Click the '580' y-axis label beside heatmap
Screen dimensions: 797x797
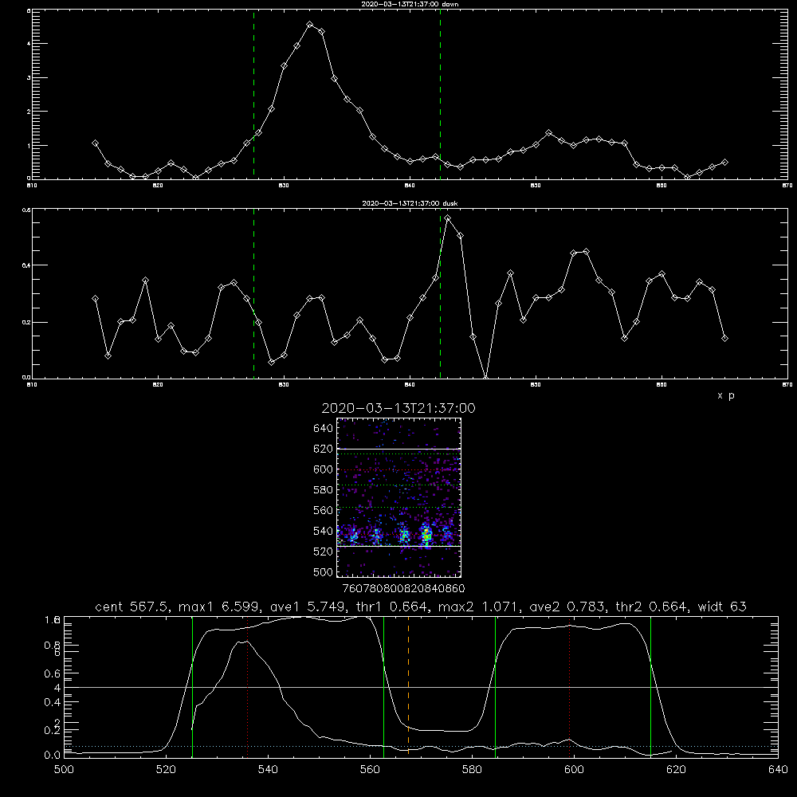324,490
